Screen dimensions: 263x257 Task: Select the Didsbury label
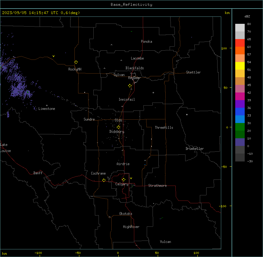click(117, 132)
